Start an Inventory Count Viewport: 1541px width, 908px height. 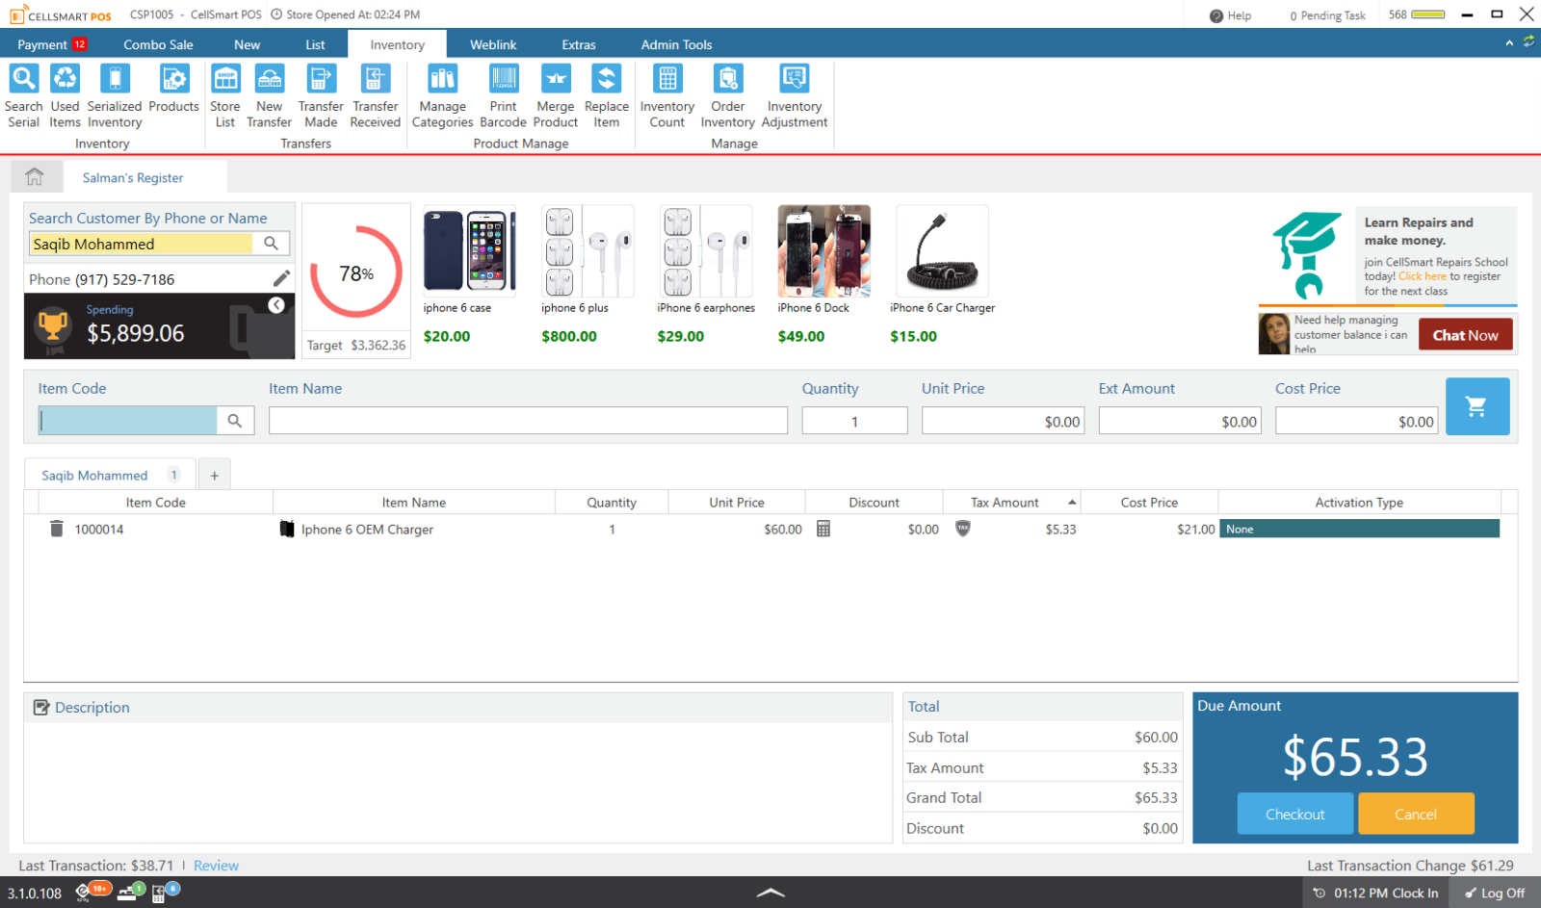pyautogui.click(x=666, y=93)
